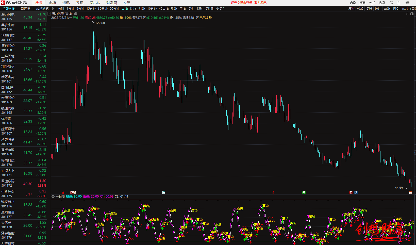
Task: Add stock with +自选 button
Action: 413,9
